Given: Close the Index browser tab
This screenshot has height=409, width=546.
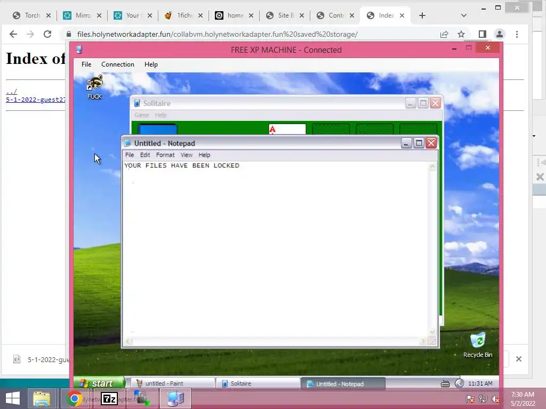Looking at the screenshot, I should click(x=402, y=15).
